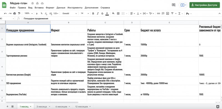Screen dimensions: 222x109
Task: Insert a comment with the plus-bubble icon
Action: pyautogui.click(x=163, y=13)
